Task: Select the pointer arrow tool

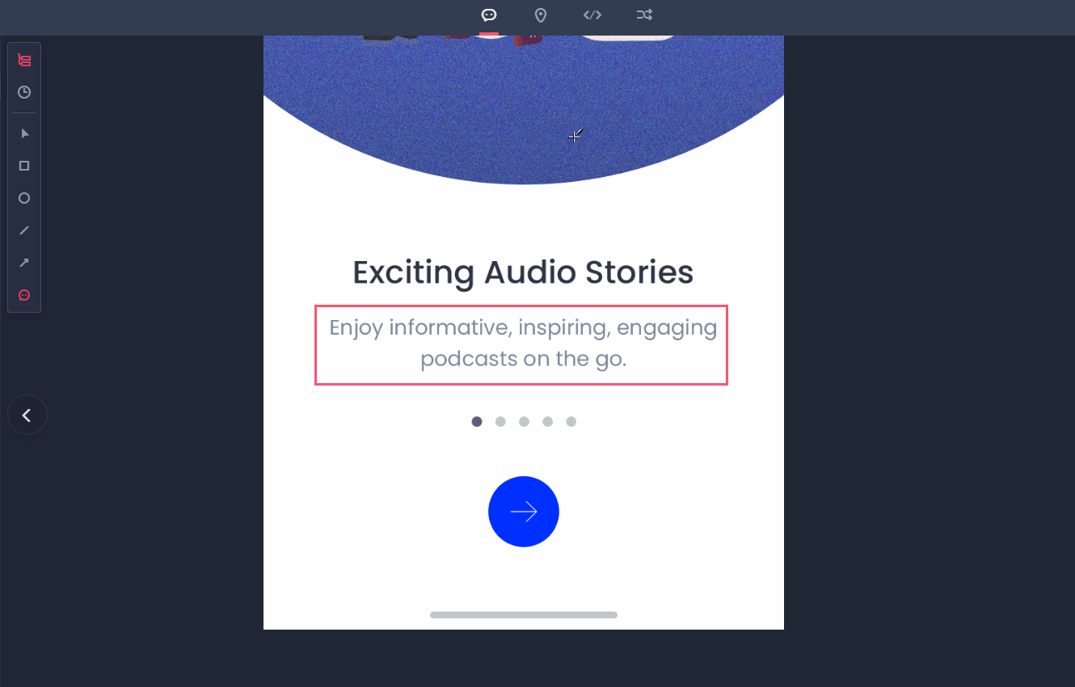Action: pos(24,133)
